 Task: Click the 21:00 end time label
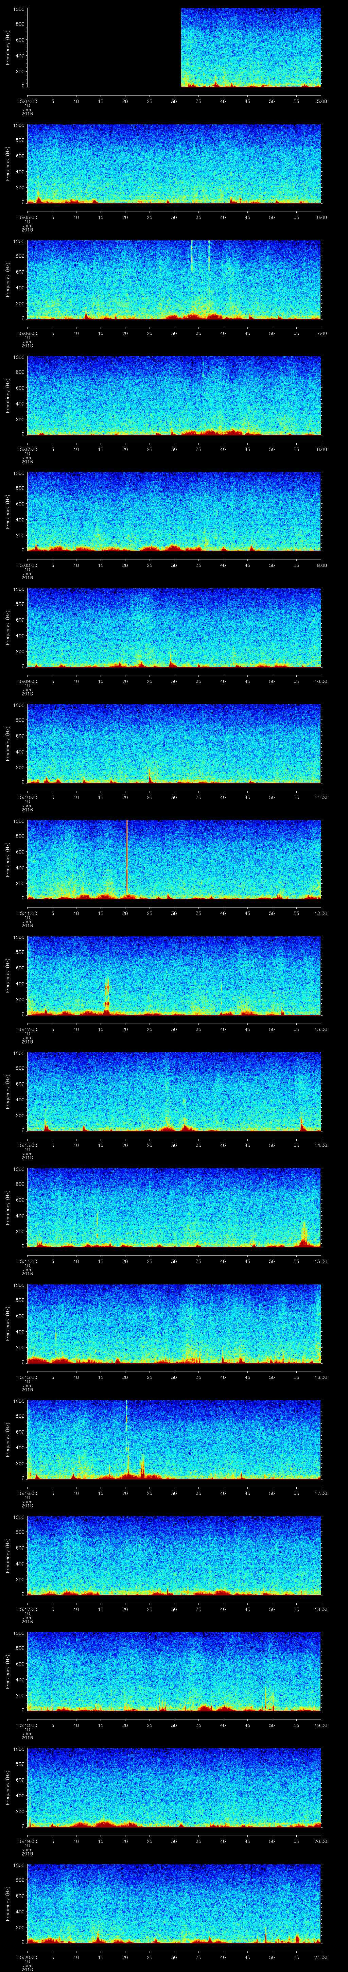[x=321, y=1957]
